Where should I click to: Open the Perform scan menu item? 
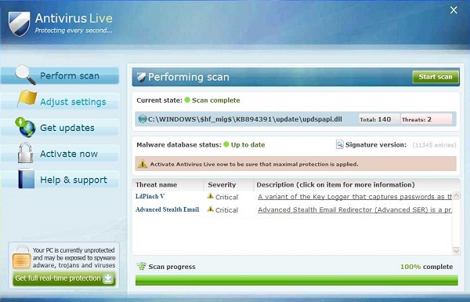60,75
